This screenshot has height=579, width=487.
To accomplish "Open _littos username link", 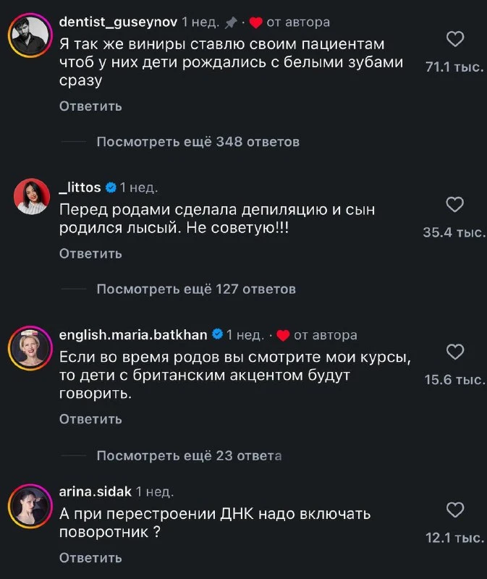I will 80,187.
